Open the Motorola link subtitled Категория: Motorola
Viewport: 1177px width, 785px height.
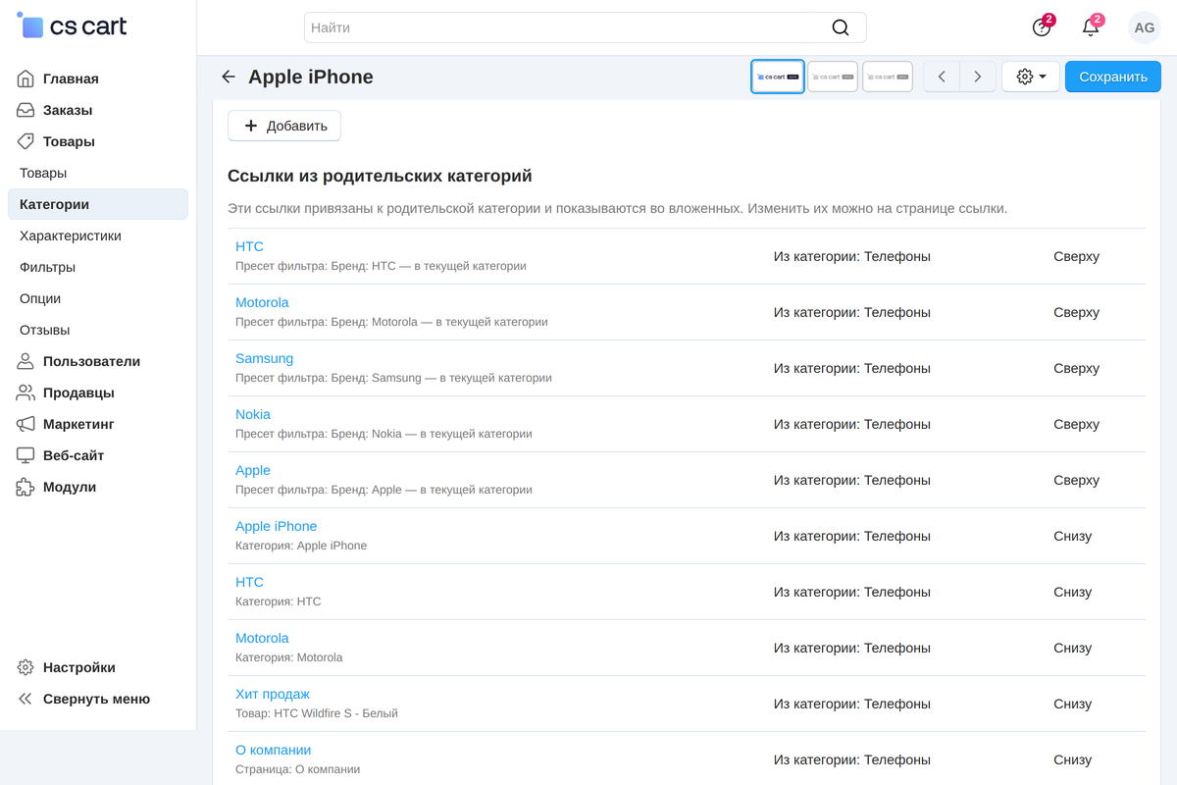click(262, 638)
